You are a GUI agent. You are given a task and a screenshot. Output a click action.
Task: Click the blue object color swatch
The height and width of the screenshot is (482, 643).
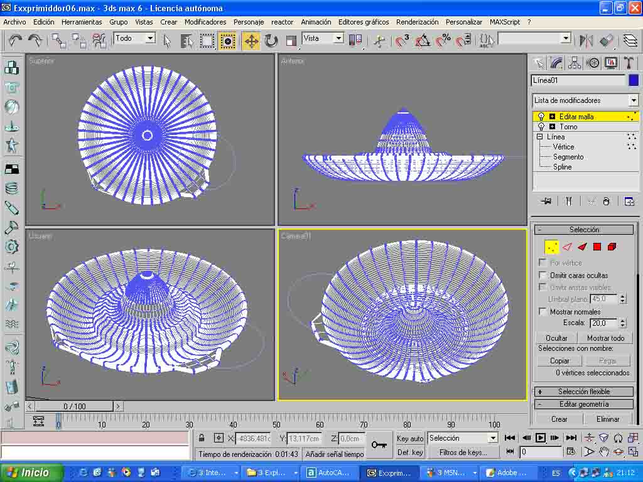[x=634, y=80]
